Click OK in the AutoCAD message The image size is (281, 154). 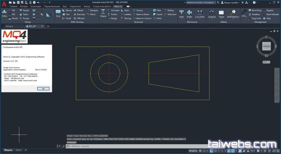(43, 89)
